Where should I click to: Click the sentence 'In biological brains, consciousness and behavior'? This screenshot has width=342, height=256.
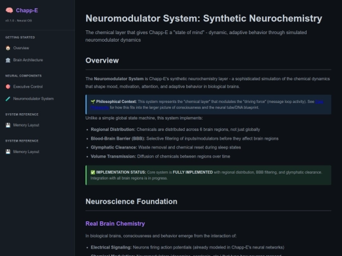point(161,236)
